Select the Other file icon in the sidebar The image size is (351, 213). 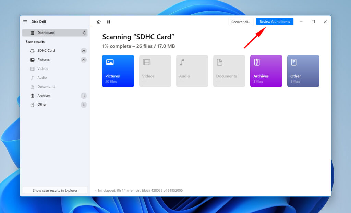[32, 104]
